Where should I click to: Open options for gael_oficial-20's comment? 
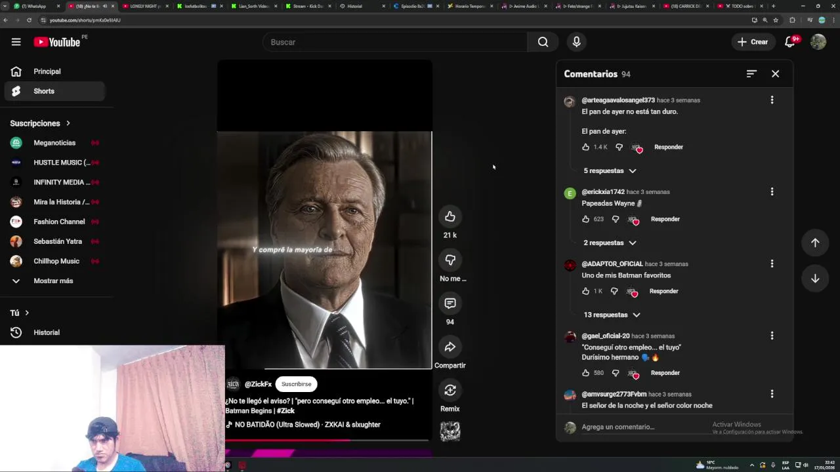coord(772,336)
